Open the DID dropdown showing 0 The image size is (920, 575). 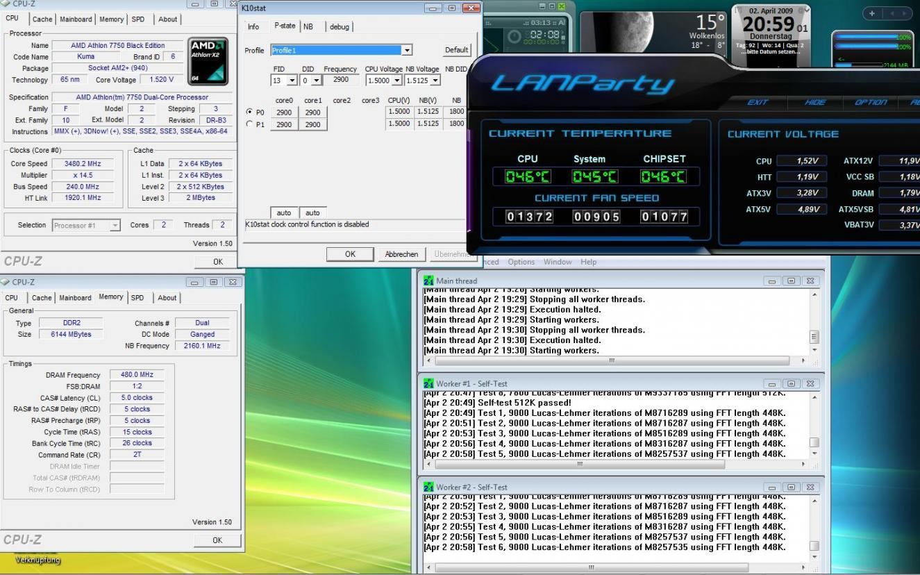tap(317, 81)
